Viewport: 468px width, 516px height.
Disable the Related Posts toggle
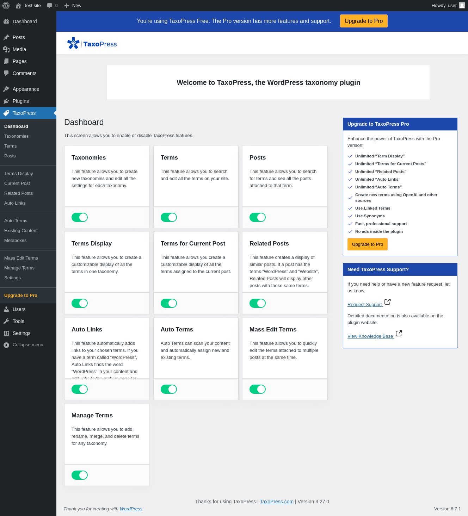click(x=258, y=303)
